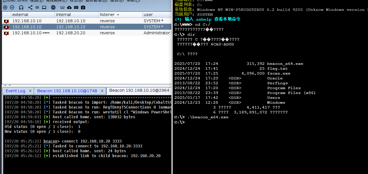The height and width of the screenshot is (174, 368).
Task: Click SYSTEM * in the unselected first row
Action: tap(154, 21)
